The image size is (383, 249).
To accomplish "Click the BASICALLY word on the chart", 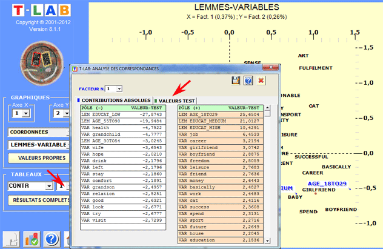I will (x=336, y=167).
